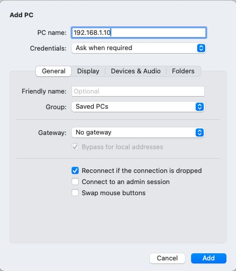
Task: Cancel the Add PC dialog
Action: (x=167, y=258)
